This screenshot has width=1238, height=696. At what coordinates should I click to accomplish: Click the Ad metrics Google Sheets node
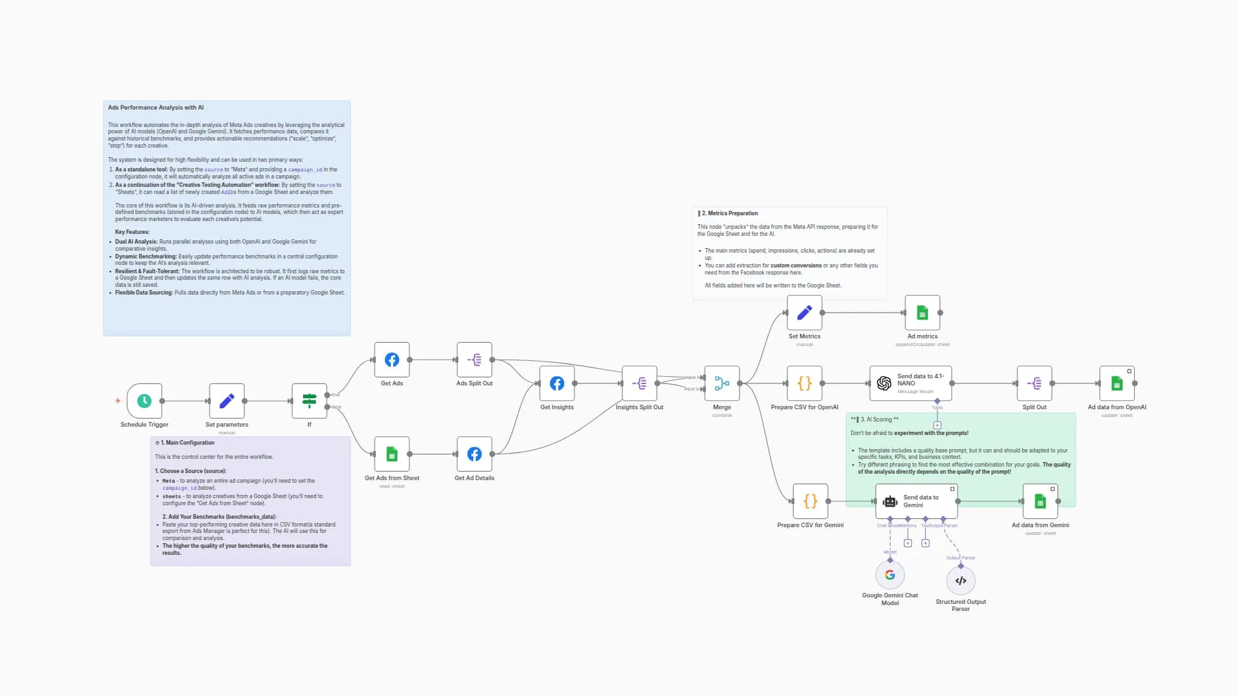[x=922, y=312]
